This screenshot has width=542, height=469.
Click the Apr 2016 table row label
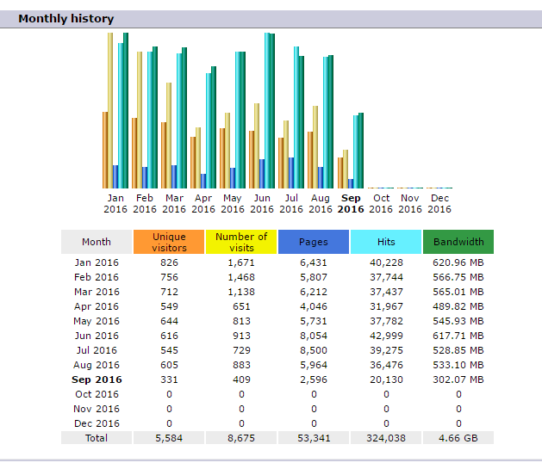[97, 306]
